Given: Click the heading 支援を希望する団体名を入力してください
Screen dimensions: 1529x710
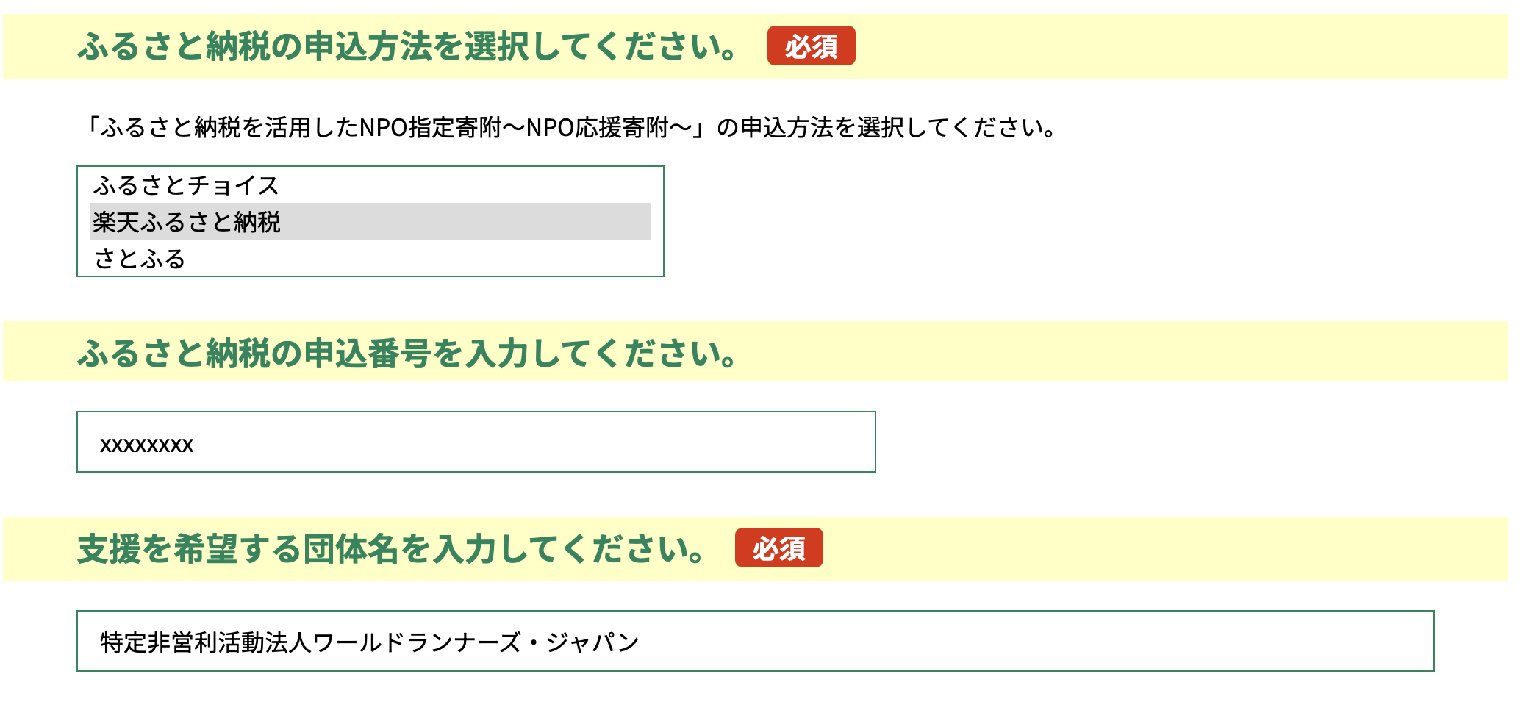Looking at the screenshot, I should [390, 549].
